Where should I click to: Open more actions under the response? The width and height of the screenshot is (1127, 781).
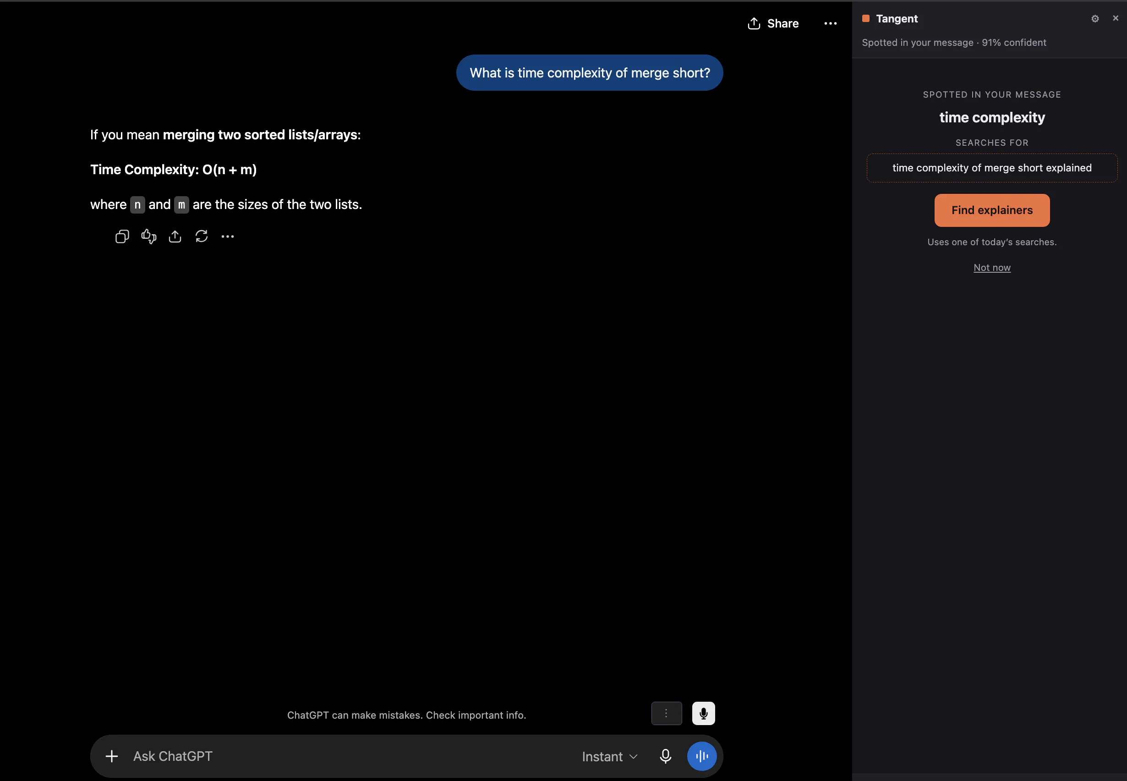coord(228,237)
